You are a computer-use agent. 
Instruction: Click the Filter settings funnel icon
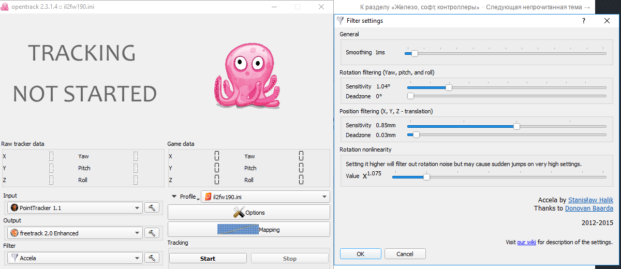(x=341, y=21)
